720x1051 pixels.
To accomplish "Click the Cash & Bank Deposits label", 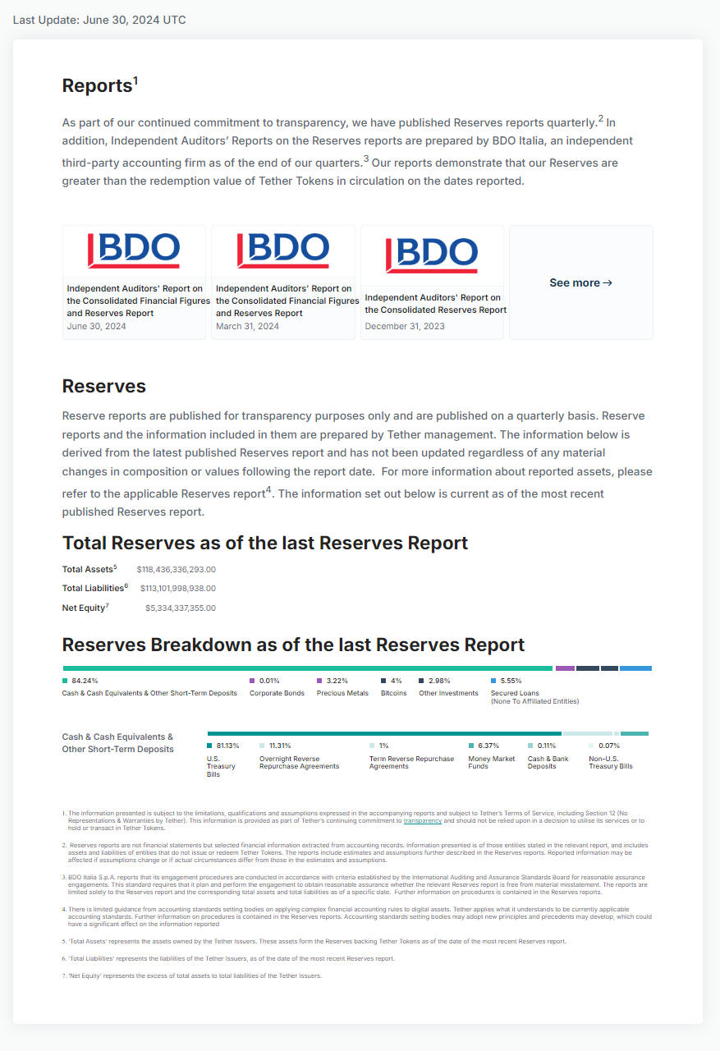I will click(548, 763).
